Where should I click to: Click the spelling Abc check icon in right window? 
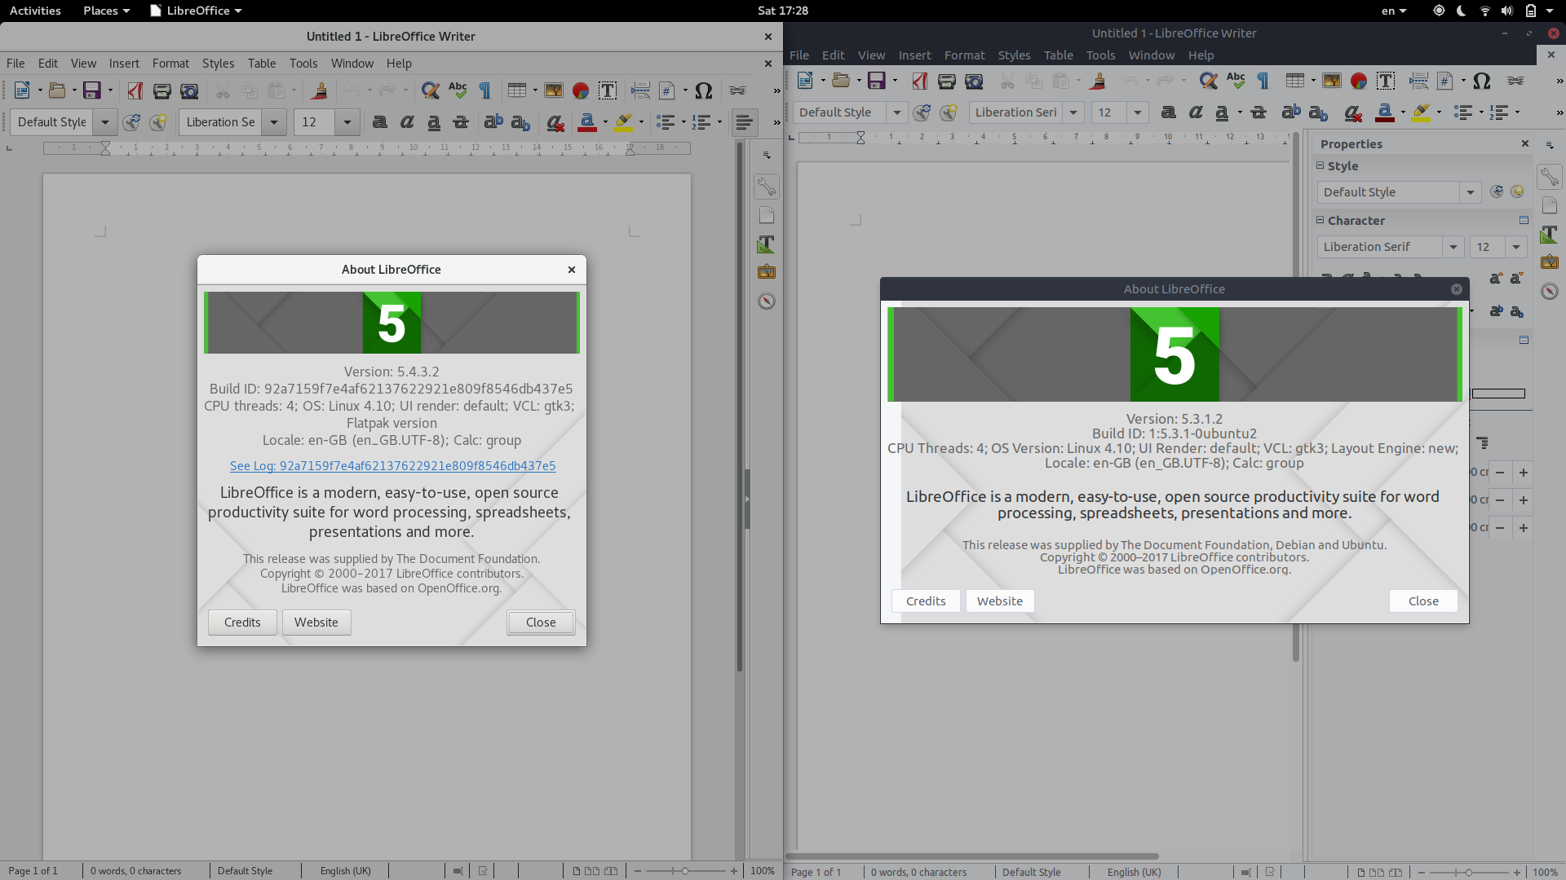(x=1236, y=81)
